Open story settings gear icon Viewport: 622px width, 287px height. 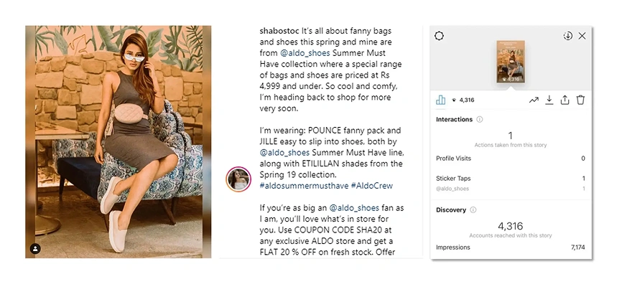440,36
